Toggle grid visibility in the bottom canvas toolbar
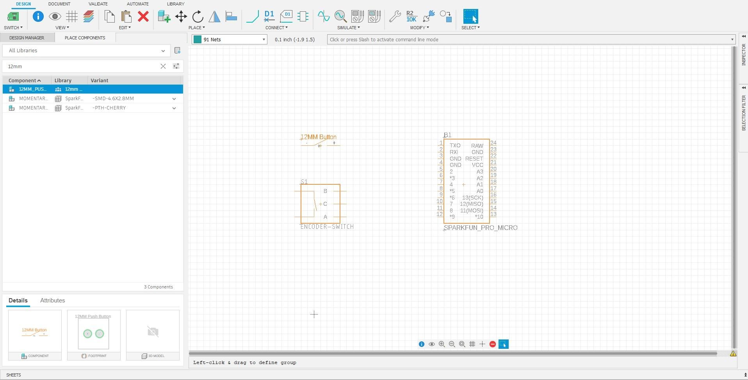The image size is (748, 380). point(472,344)
